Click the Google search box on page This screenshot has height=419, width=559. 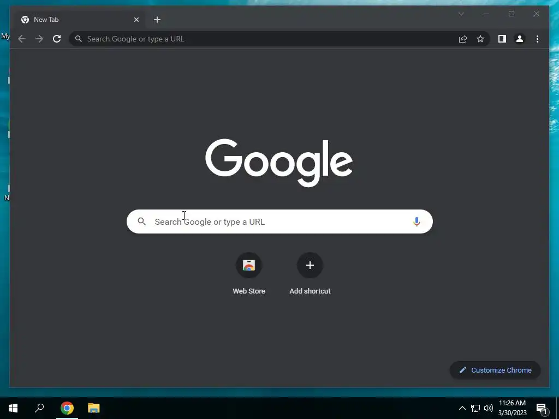tap(279, 222)
